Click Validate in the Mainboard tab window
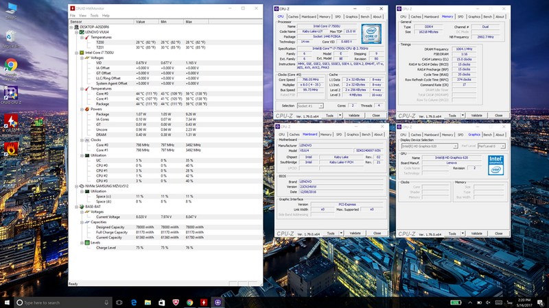Viewport: 549px width, 308px height. point(355,233)
